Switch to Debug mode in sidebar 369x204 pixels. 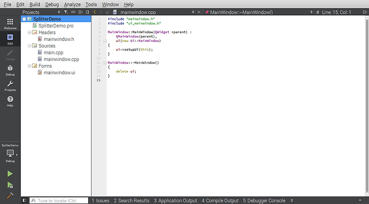coord(10,71)
